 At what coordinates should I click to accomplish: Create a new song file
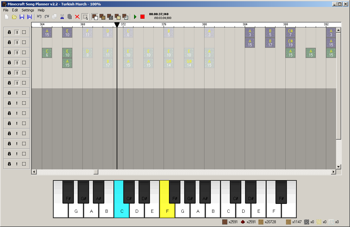[x=7, y=17]
